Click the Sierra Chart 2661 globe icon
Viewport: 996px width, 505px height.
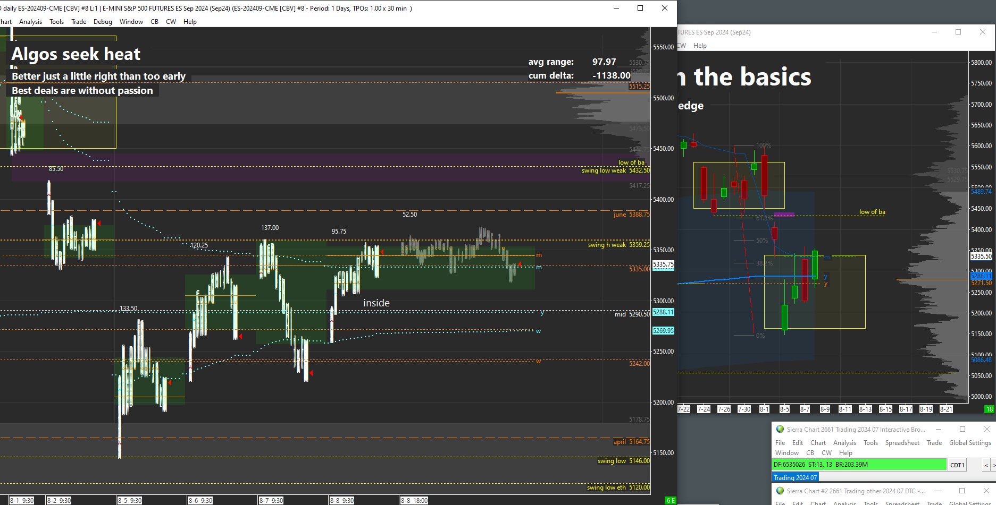[780, 429]
